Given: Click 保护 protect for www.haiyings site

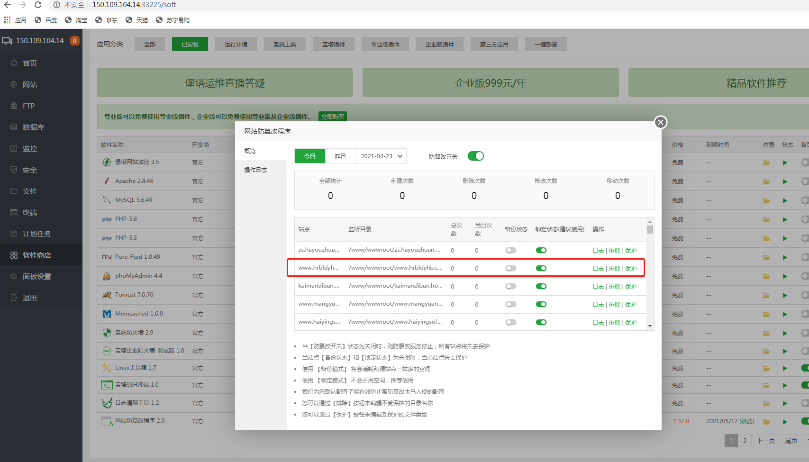Looking at the screenshot, I should click(x=631, y=323).
